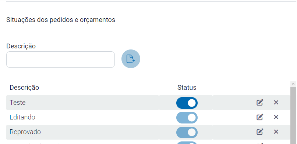Switch off the Reprovado status toggle
This screenshot has height=144, width=297.
coord(187,132)
